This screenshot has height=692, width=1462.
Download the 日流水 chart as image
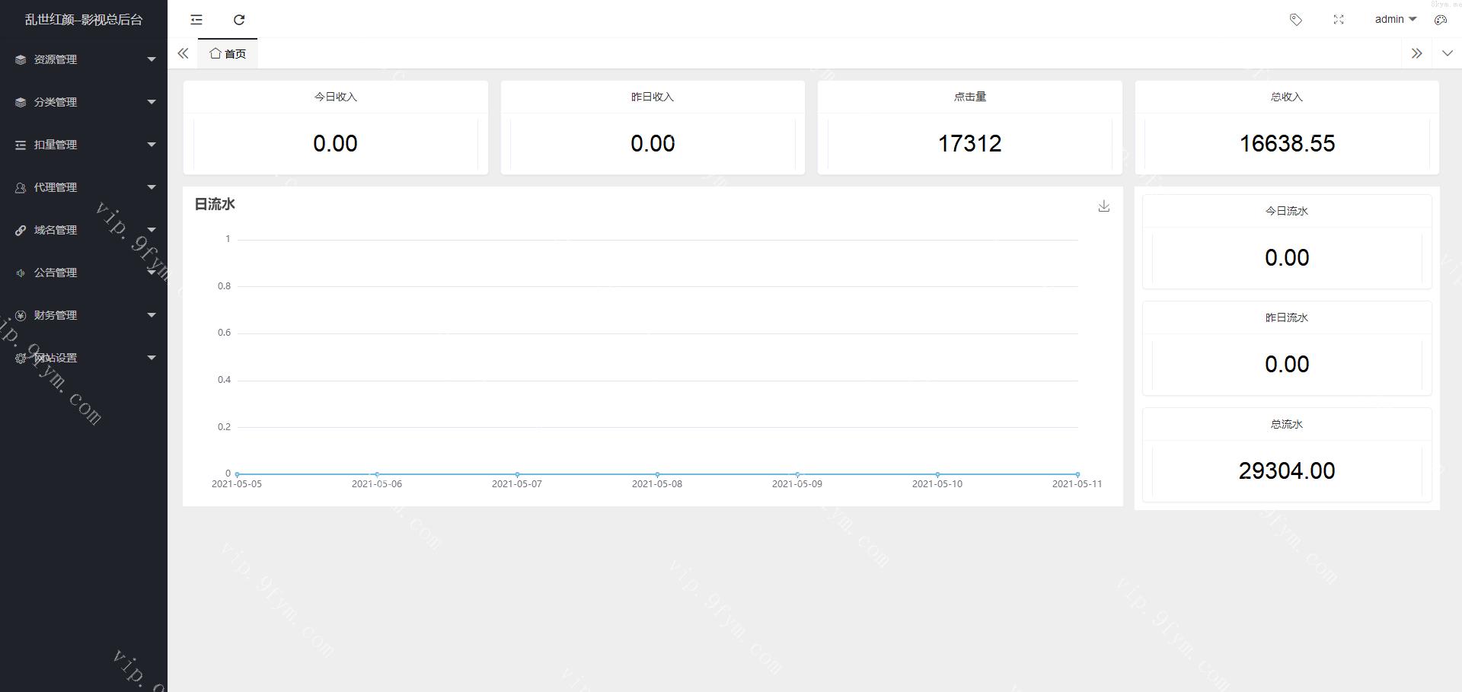pyautogui.click(x=1103, y=206)
